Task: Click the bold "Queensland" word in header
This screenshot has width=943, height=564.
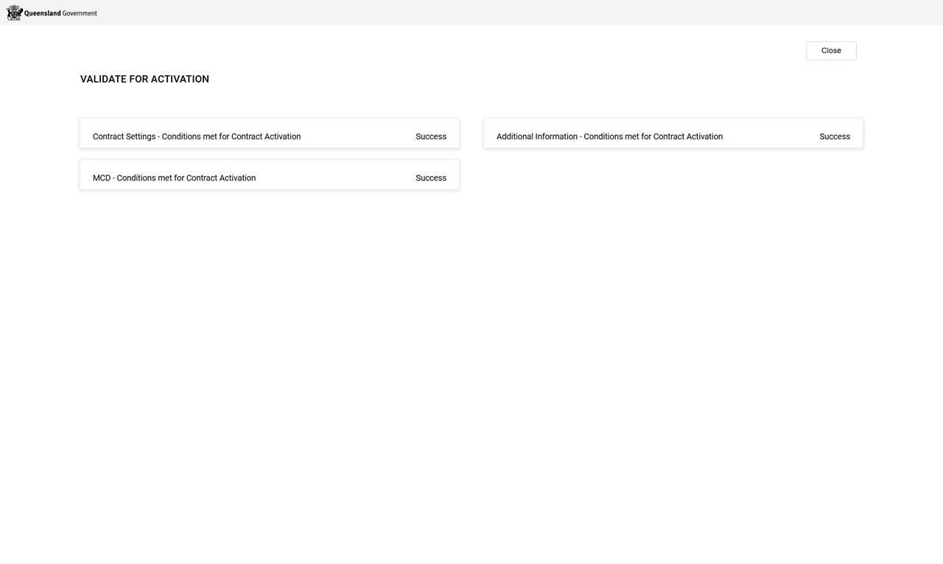Action: 42,13
